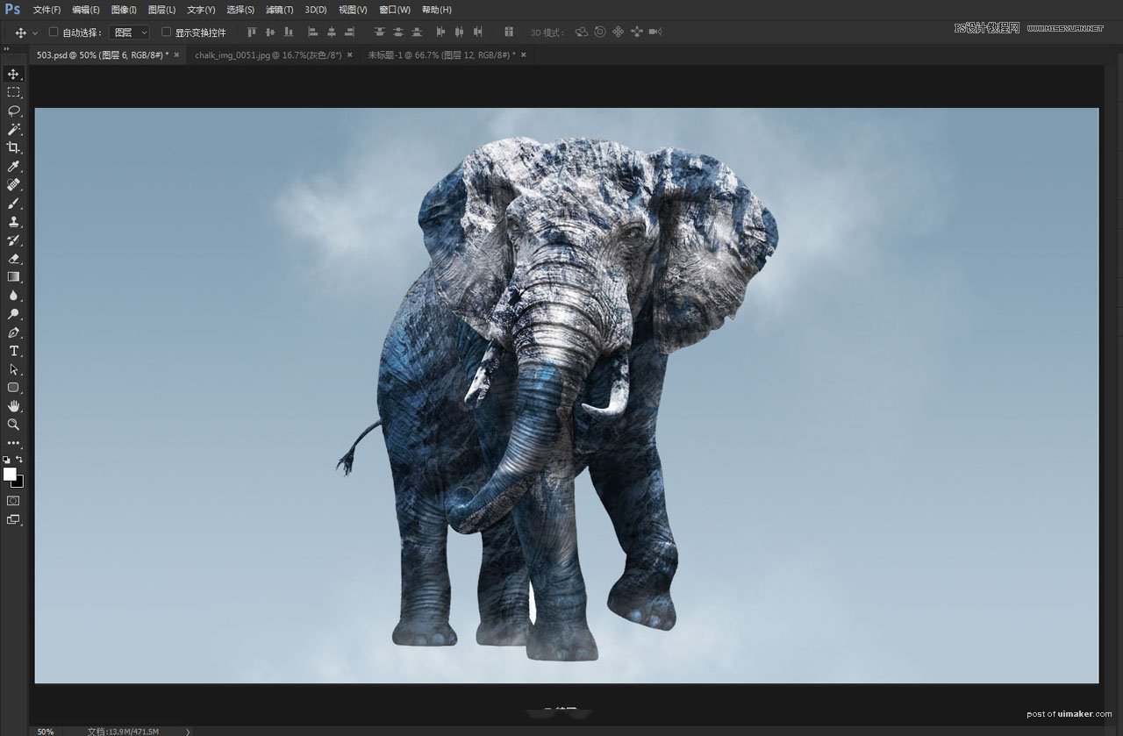1123x736 pixels.
Task: Expand the collapsed toolbox double-arrow
Action: (7, 49)
